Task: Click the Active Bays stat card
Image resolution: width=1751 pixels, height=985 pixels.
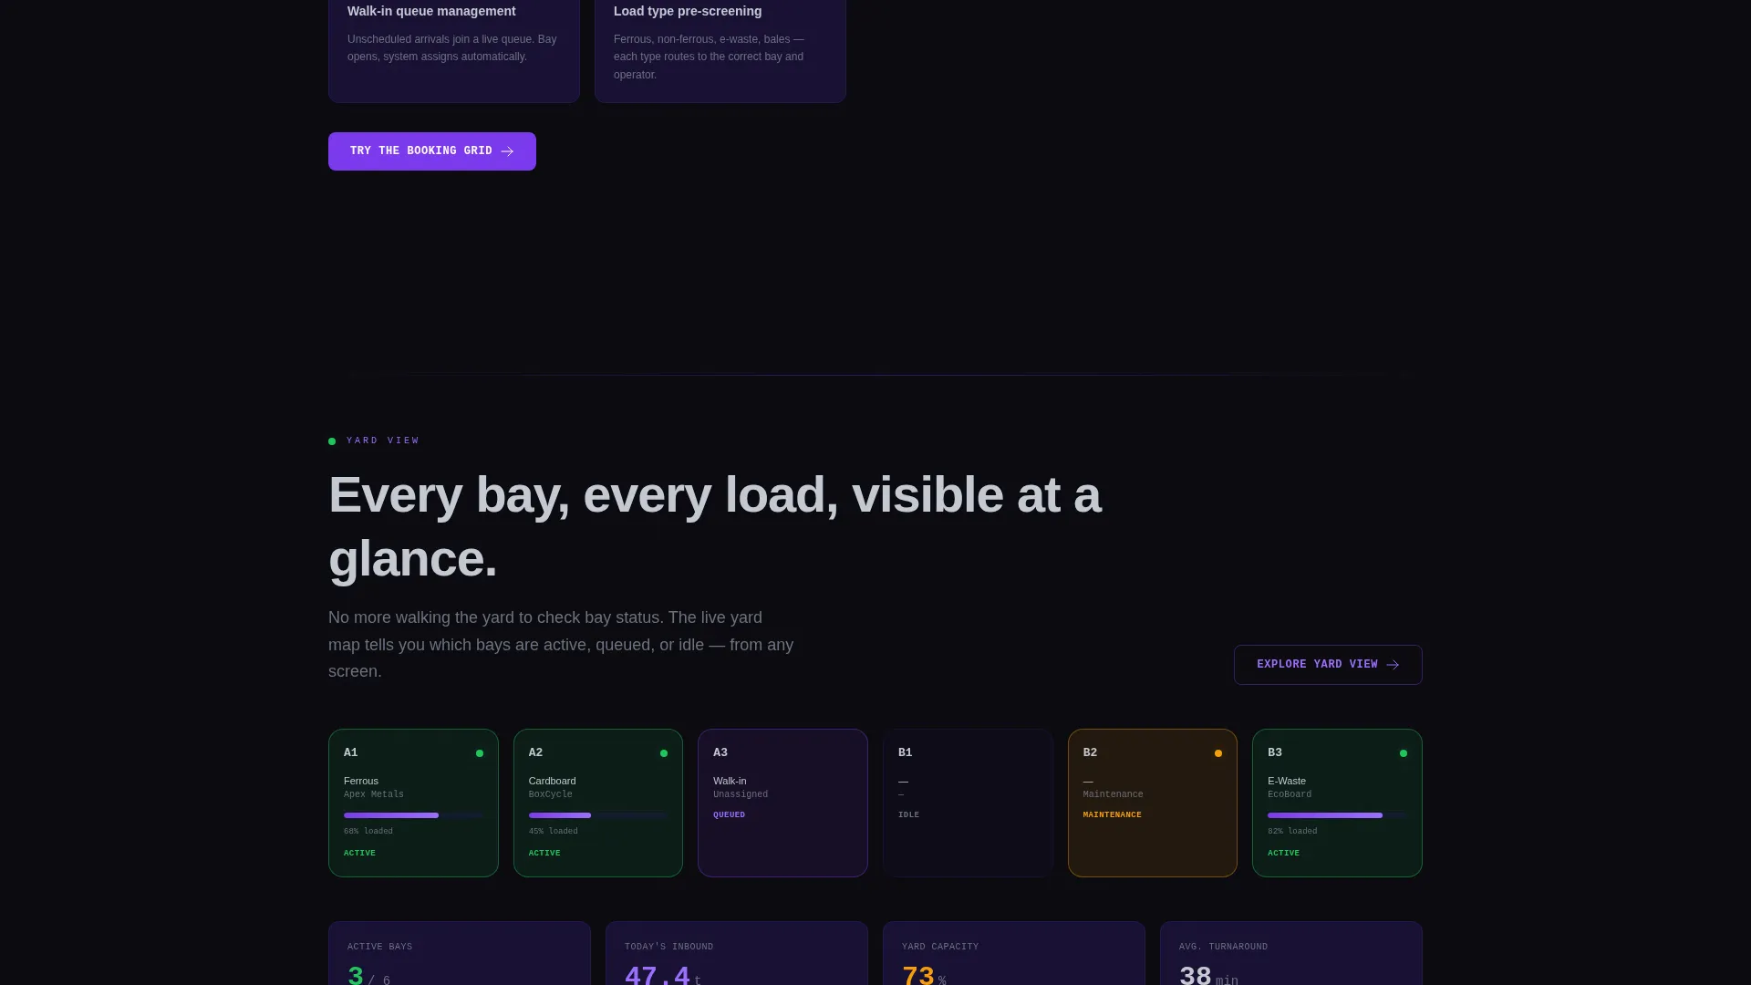Action: point(460,953)
